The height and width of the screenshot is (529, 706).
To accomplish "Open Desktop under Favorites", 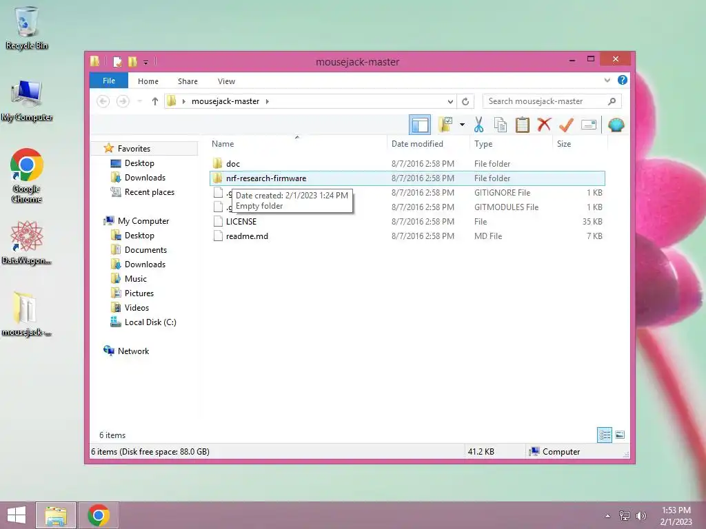I will [x=139, y=163].
